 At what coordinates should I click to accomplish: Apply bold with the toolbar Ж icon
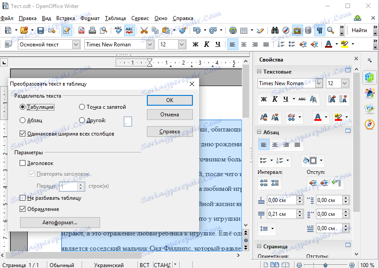[195, 44]
